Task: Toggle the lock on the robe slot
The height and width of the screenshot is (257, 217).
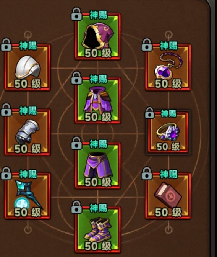Action: point(76,78)
